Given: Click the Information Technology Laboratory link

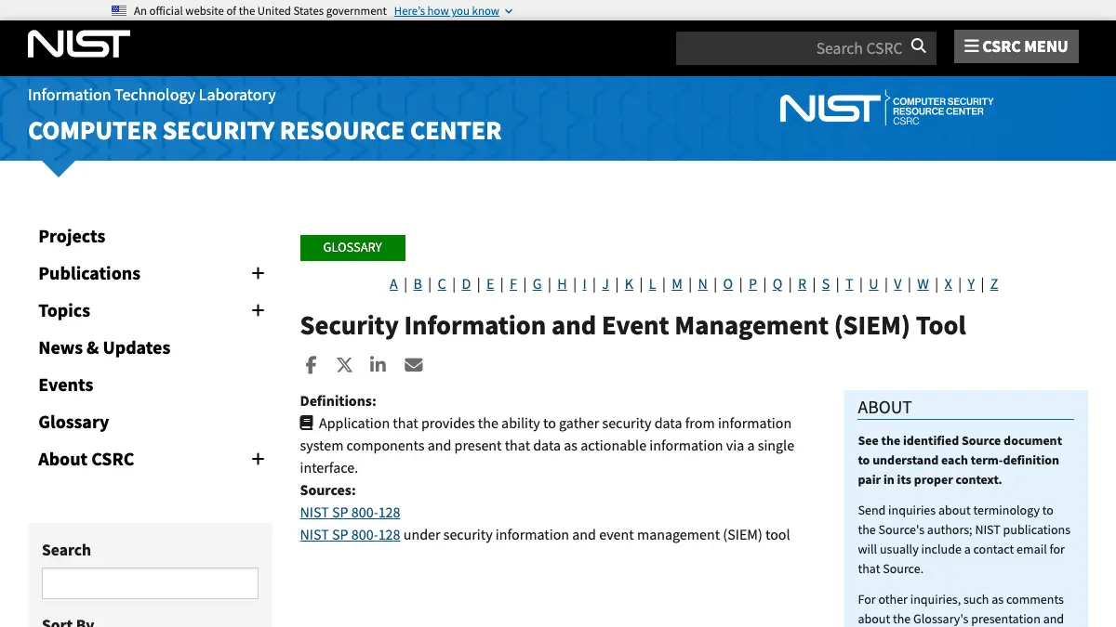Looking at the screenshot, I should tap(152, 95).
